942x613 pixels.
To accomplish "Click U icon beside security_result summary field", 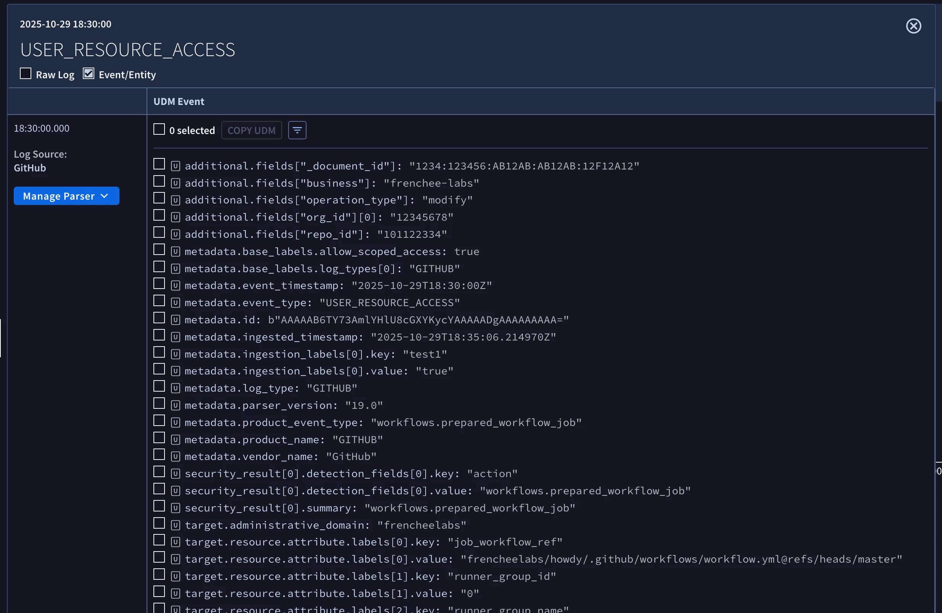I will [x=175, y=508].
